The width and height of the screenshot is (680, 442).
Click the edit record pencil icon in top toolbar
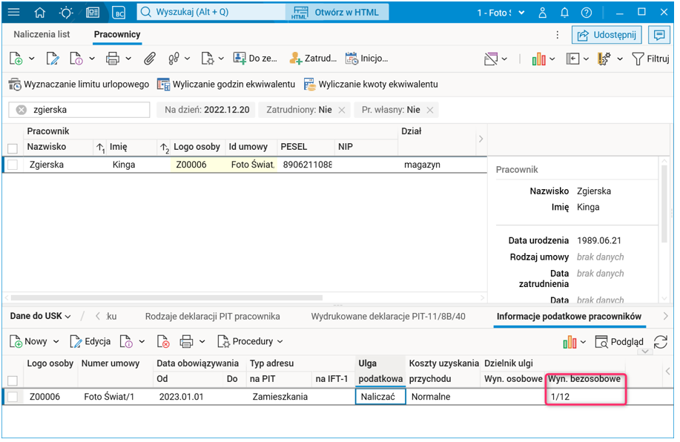pos(53,59)
